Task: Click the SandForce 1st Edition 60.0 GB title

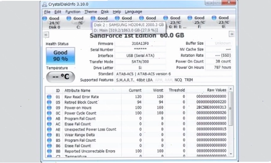Action: (137, 36)
